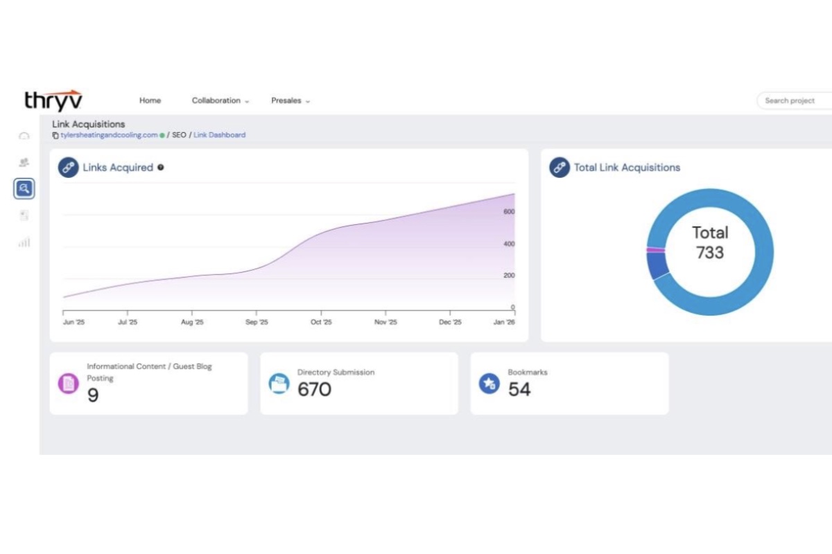This screenshot has width=832, height=554.
Task: Click the Directory Submission icon
Action: [x=279, y=384]
